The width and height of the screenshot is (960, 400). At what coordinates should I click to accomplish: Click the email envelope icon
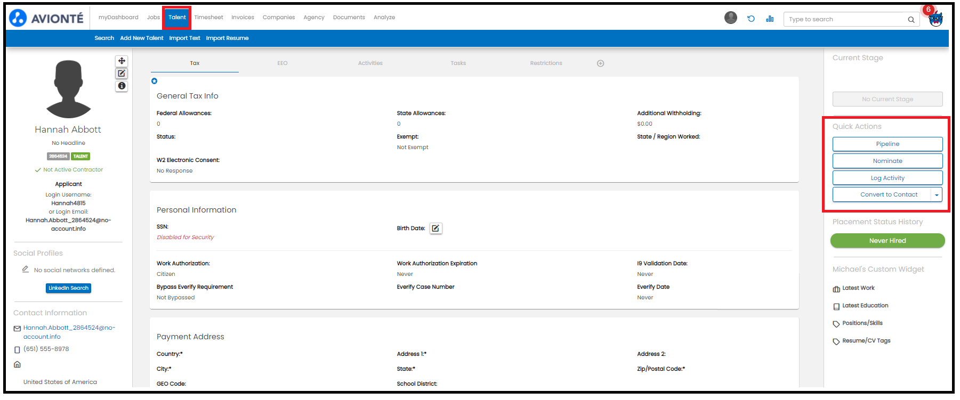(17, 329)
